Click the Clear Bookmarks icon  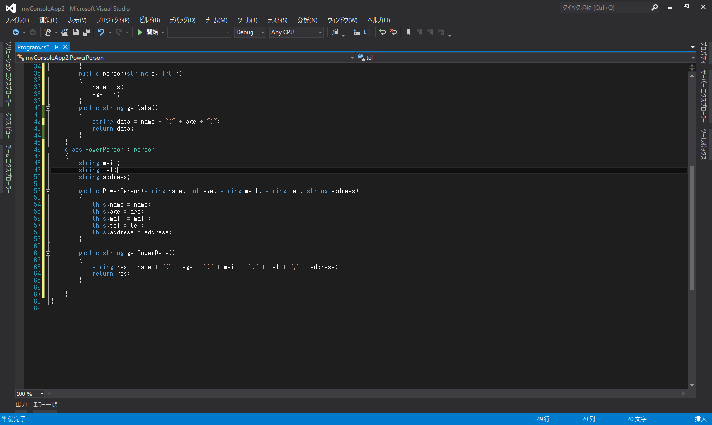[441, 32]
